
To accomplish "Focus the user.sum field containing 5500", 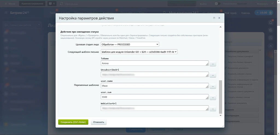I will tap(155, 97).
